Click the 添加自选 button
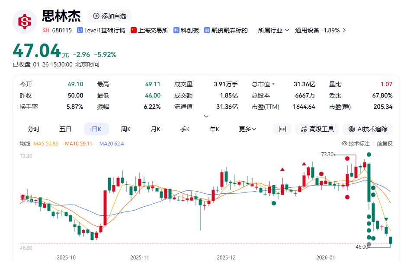The image size is (407, 262). pos(109,16)
